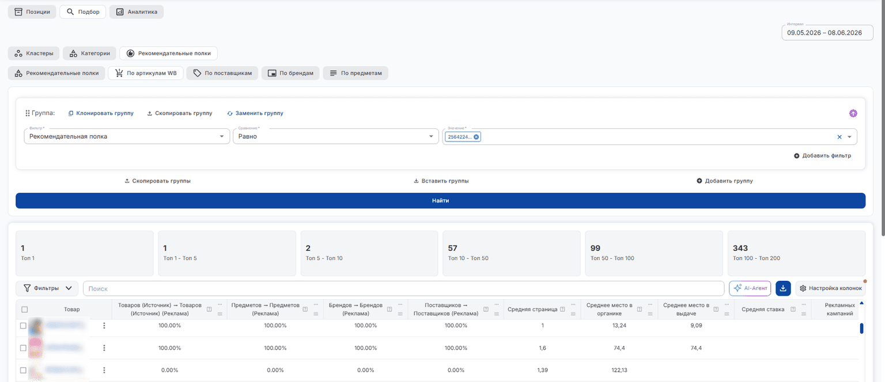The width and height of the screenshot is (885, 382).
Task: Open Настройка колонок settings
Action: [830, 288]
